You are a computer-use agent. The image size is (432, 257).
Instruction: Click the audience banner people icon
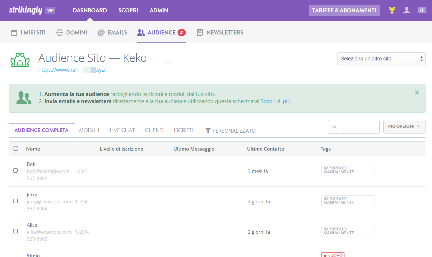(24, 98)
